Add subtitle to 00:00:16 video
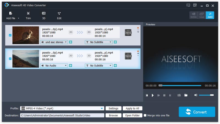 [x=115, y=66]
